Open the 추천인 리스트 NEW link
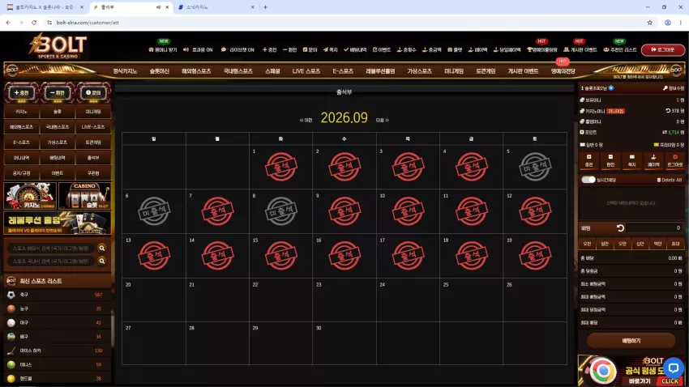689x387 pixels. pos(620,50)
